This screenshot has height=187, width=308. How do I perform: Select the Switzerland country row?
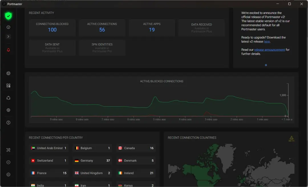[49, 161]
